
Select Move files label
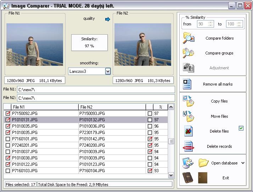click(219, 116)
